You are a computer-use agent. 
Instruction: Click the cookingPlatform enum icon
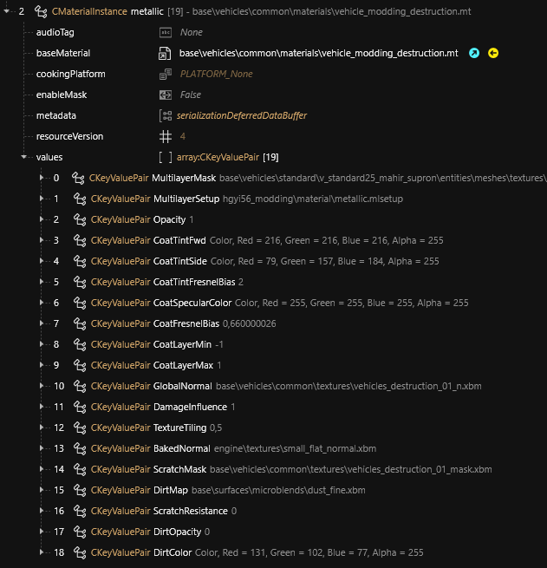pos(166,74)
